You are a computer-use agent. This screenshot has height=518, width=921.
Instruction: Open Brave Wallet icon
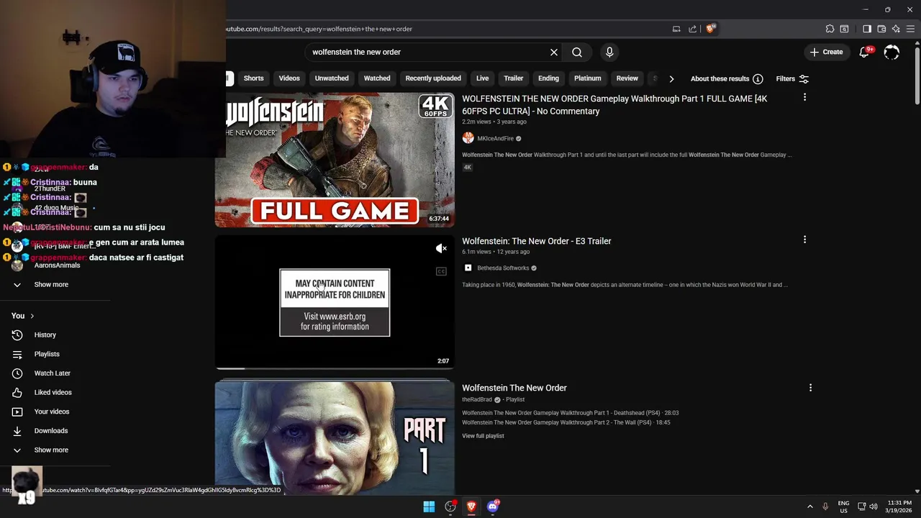[x=881, y=29]
